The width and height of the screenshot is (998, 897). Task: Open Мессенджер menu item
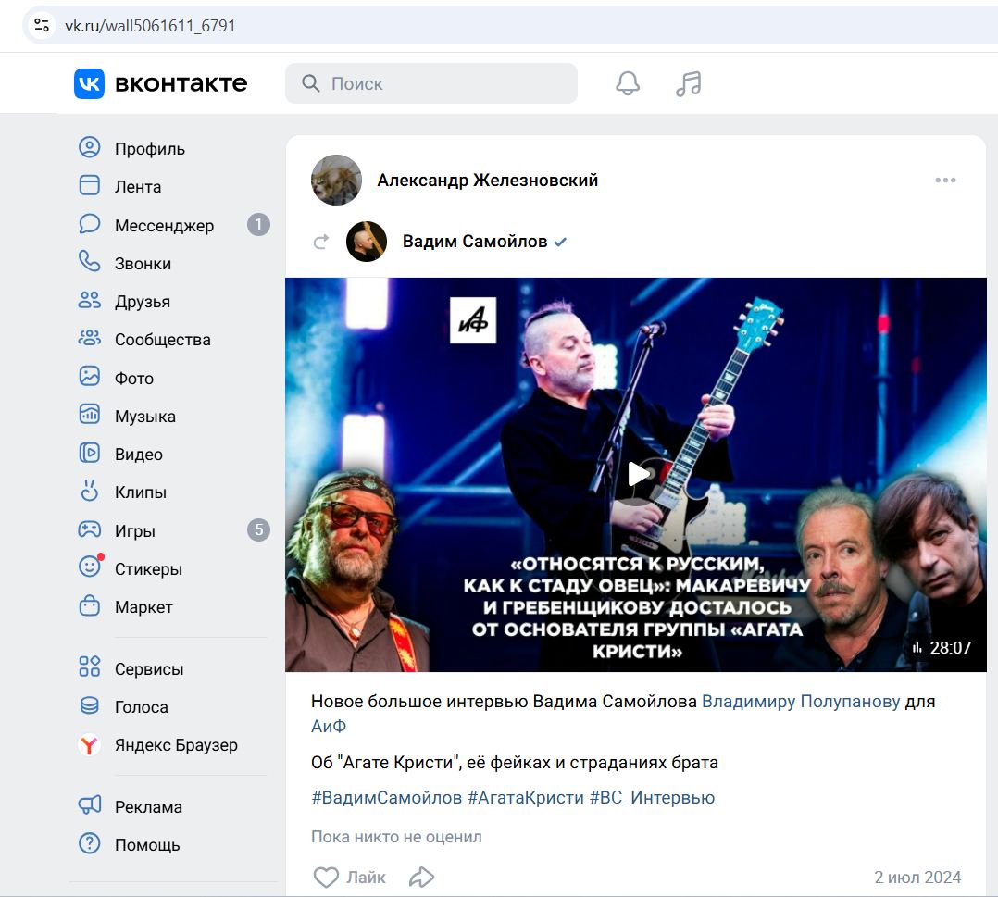[x=164, y=225]
